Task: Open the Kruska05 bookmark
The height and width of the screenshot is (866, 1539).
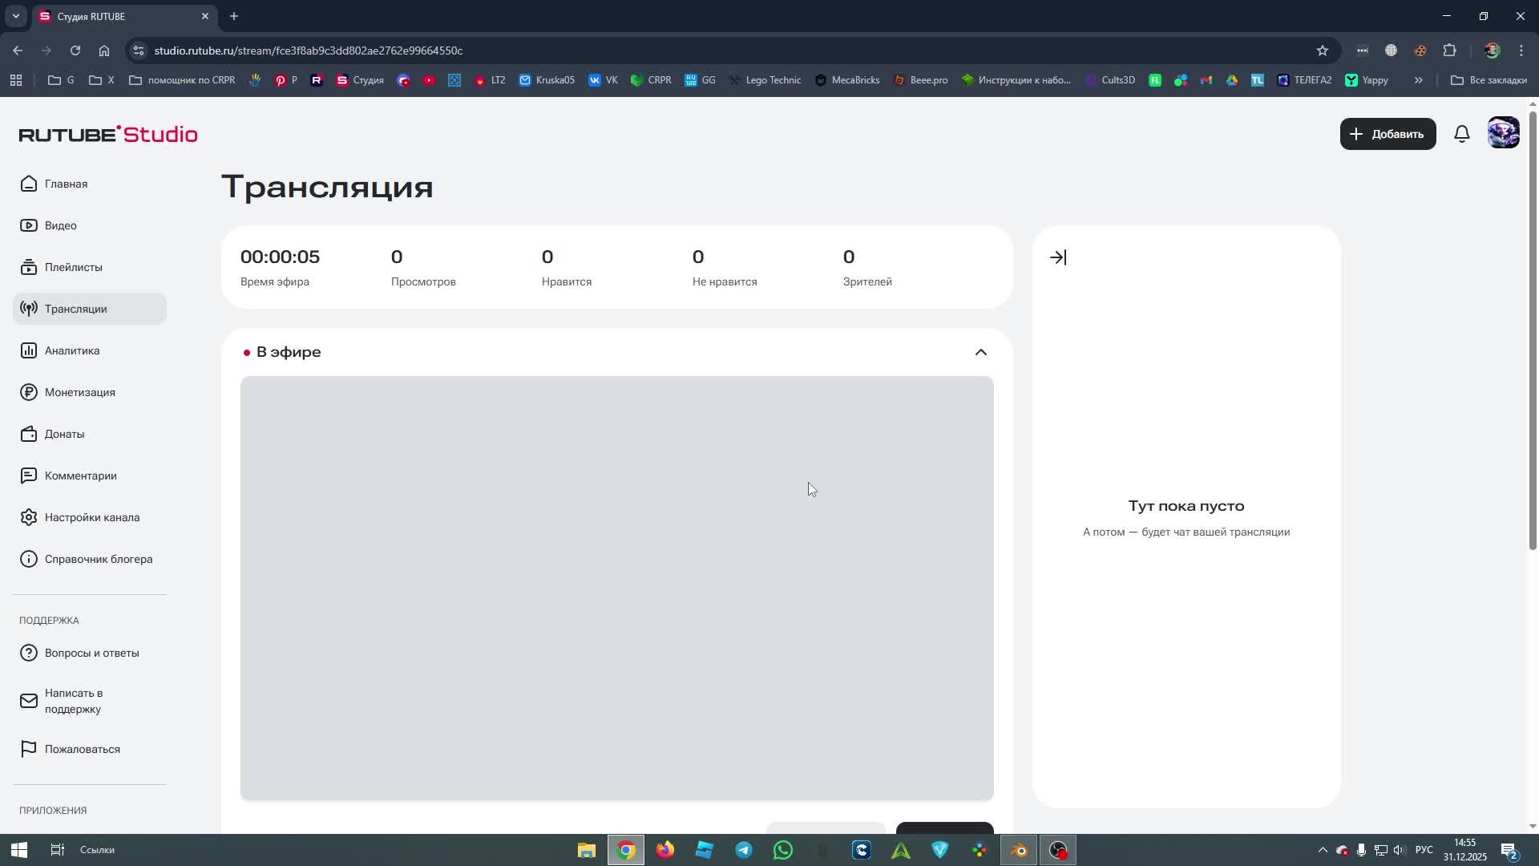Action: coord(547,80)
